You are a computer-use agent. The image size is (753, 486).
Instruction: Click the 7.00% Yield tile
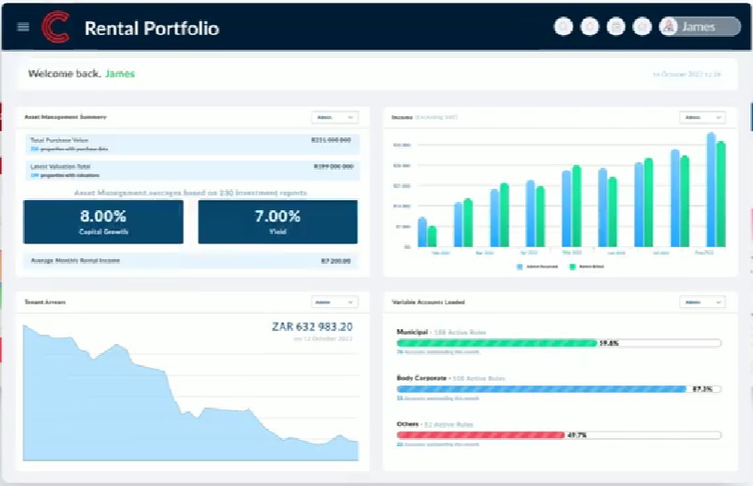[277, 221]
